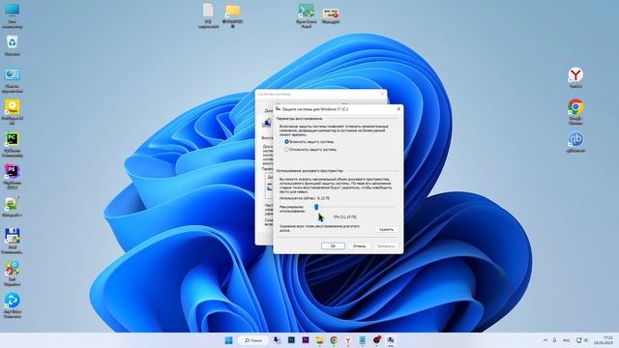The image size is (619, 348).
Task: Close the System Properties window behind
Action: click(382, 94)
